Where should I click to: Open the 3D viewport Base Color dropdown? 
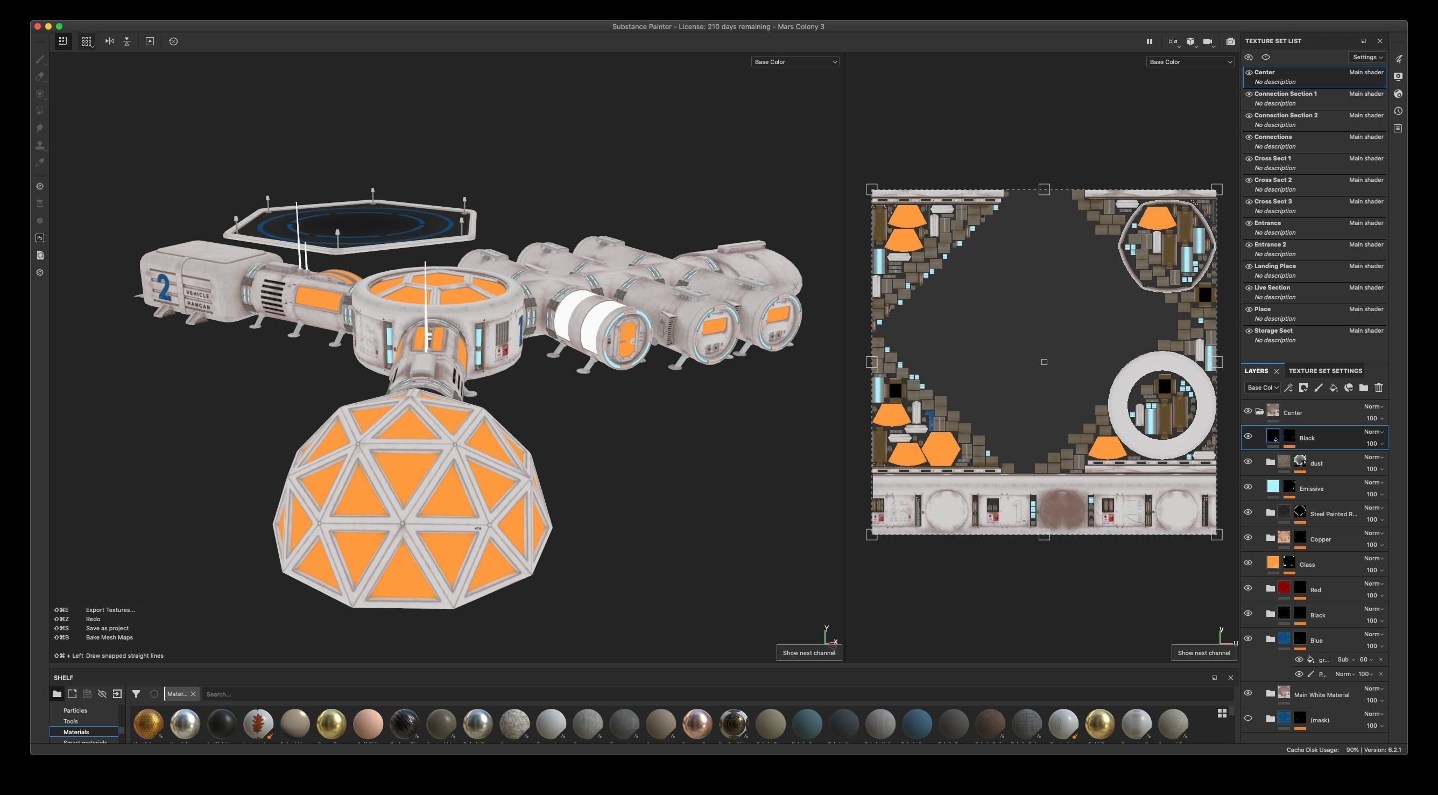click(x=795, y=62)
